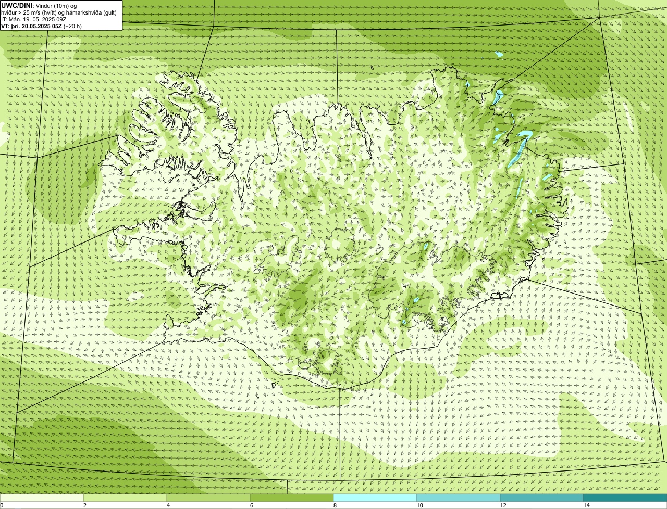
Task: Select the 2–4 m/s light green swatch
Action: 125,498
